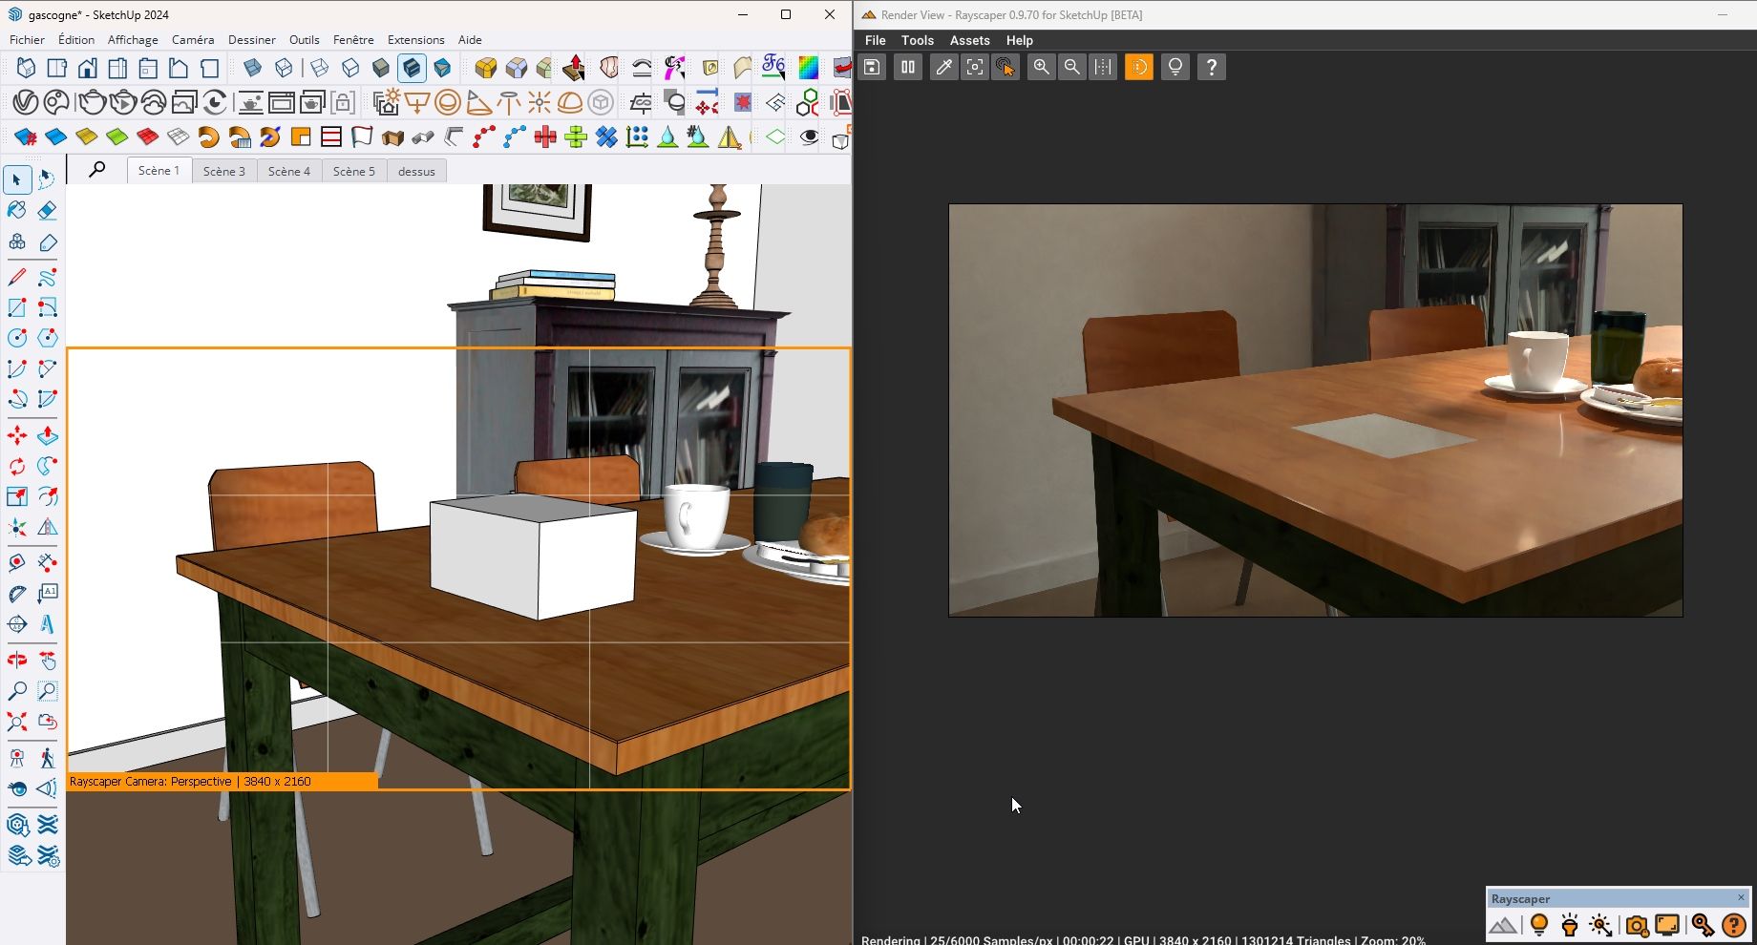Open the dessus scene tab
1757x945 pixels.
coord(416,171)
